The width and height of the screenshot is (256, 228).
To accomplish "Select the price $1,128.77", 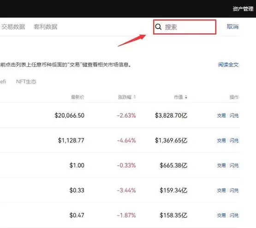I will point(71,140).
